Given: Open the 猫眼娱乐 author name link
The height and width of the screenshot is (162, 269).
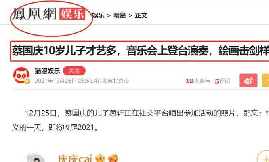Looking at the screenshot, I should click(x=47, y=71).
